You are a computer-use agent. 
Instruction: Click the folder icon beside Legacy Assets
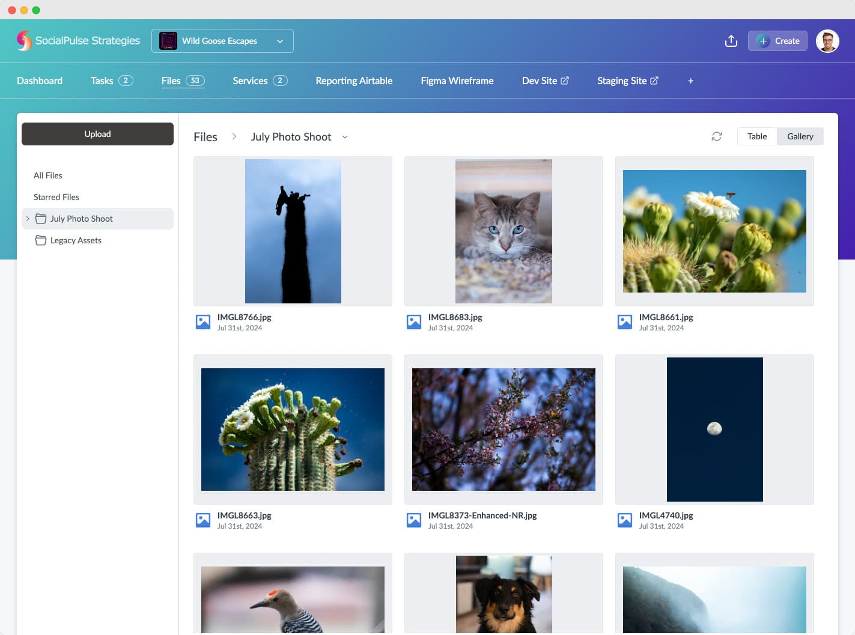[x=41, y=240]
